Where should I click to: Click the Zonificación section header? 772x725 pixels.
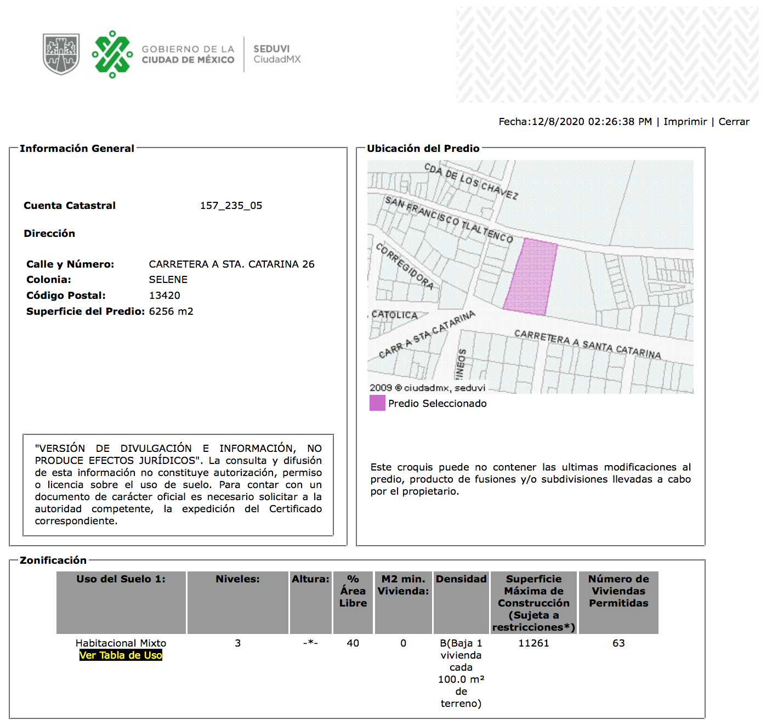52,560
